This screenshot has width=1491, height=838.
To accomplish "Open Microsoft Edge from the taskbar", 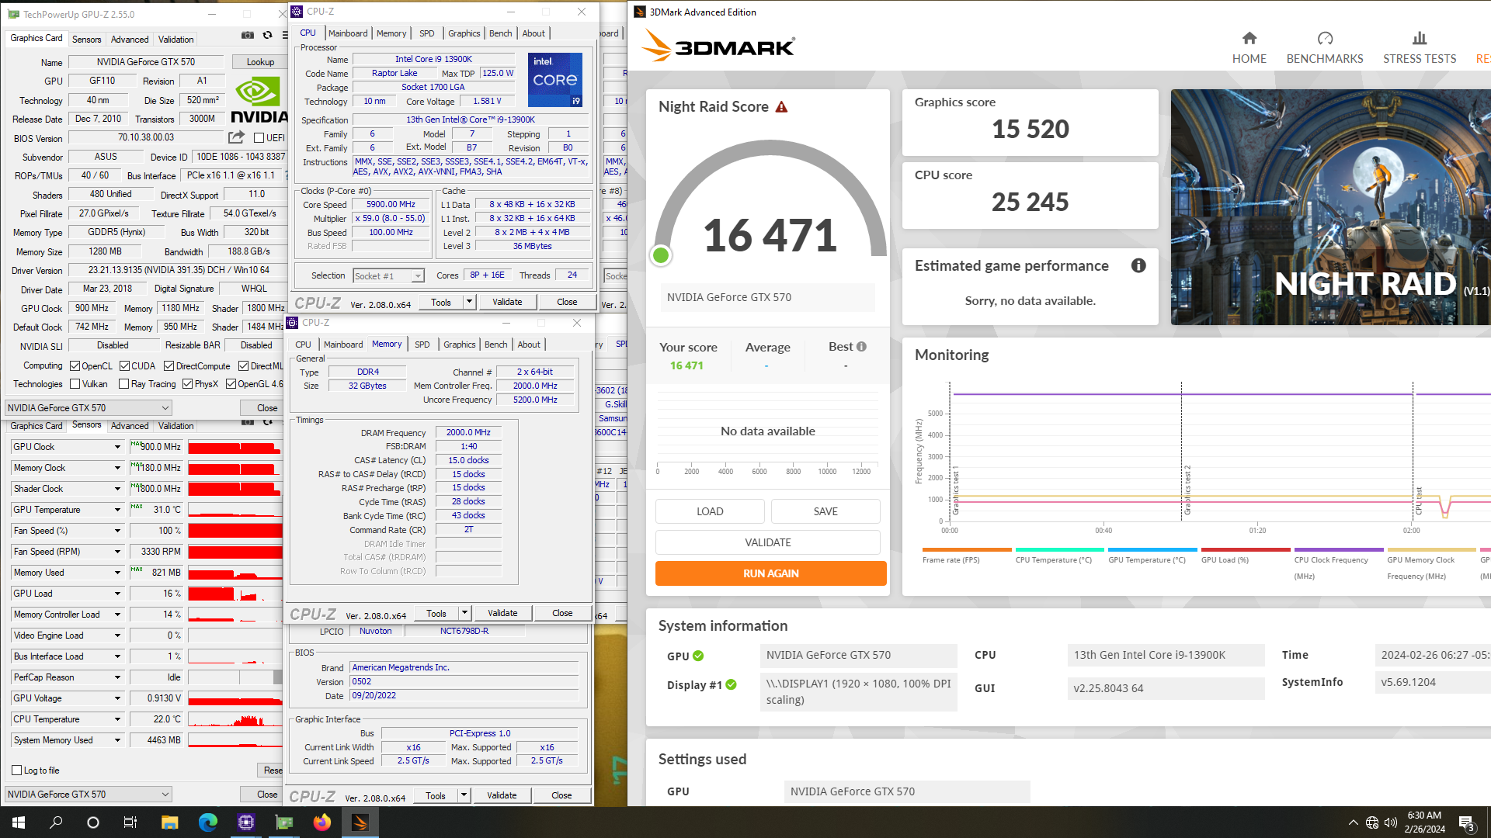I will (207, 822).
